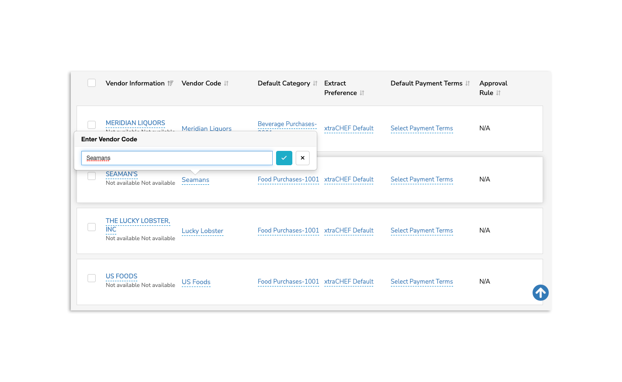Confirm the vendor code with the checkmark
622x382 pixels.
click(284, 158)
